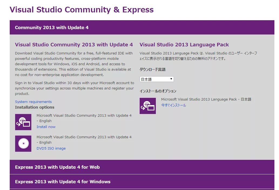Download the DVD5 ISO image link
The height and width of the screenshot is (190, 279).
[51, 148]
